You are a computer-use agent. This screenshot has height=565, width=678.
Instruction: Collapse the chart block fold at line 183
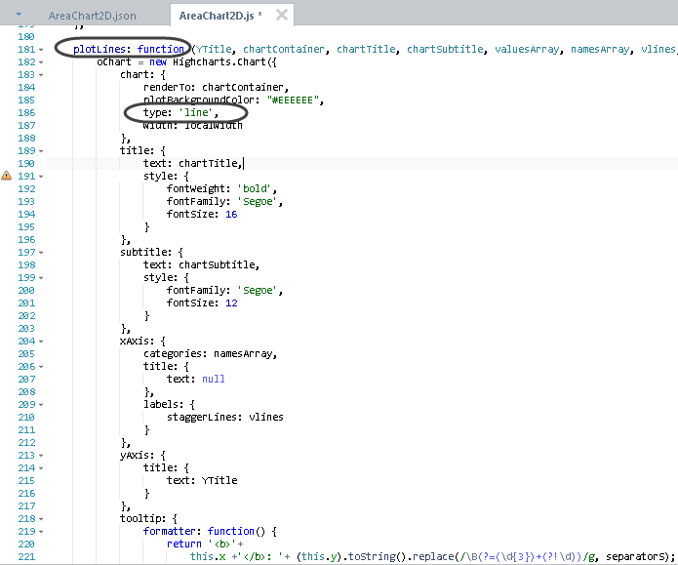(x=41, y=75)
